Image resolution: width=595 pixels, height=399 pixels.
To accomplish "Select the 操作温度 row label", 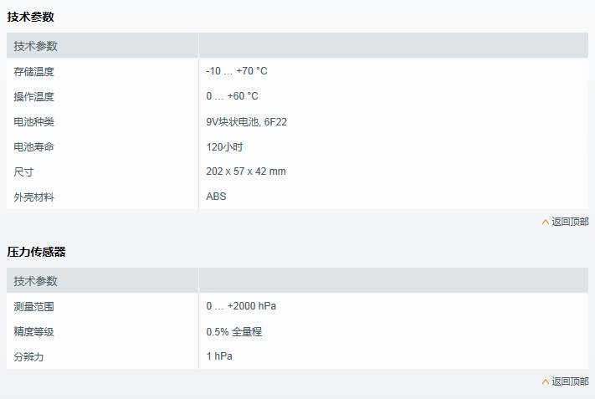I will (x=34, y=96).
